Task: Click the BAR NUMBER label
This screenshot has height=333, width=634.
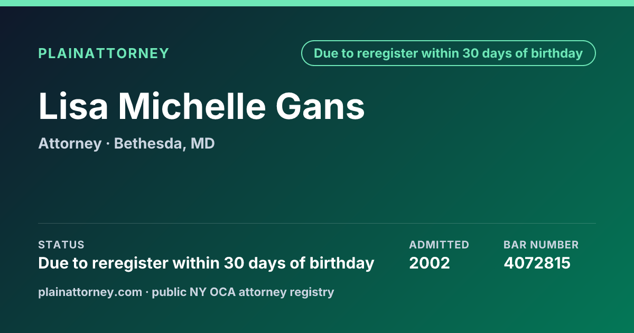Action: [x=541, y=245]
